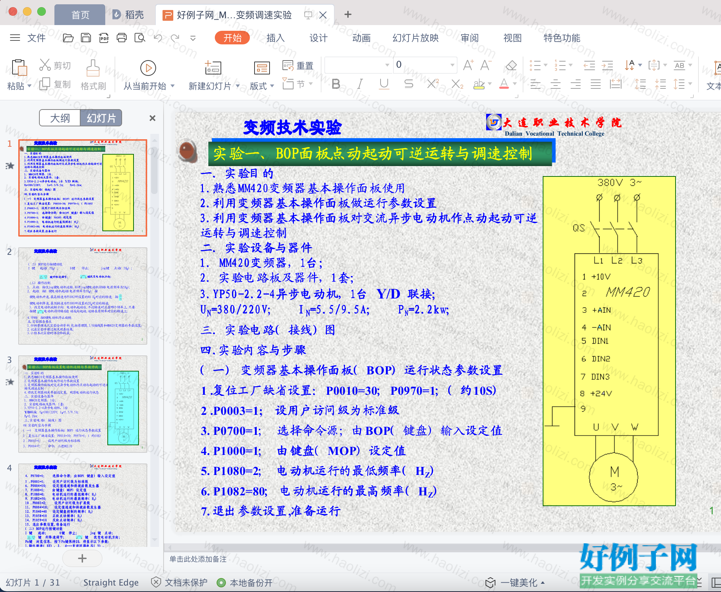Click one-click beautify (一键美化) icon
The image size is (721, 592).
490,582
